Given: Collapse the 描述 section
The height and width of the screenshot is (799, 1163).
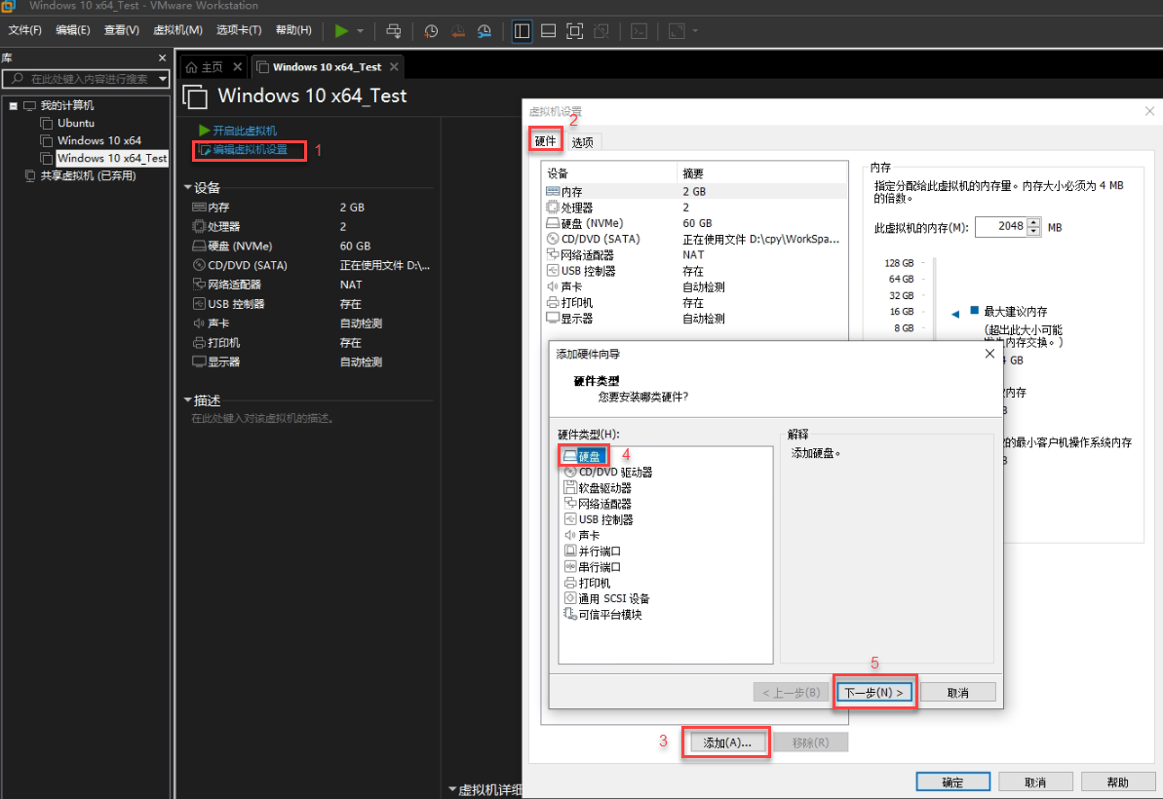Looking at the screenshot, I should click(x=187, y=400).
